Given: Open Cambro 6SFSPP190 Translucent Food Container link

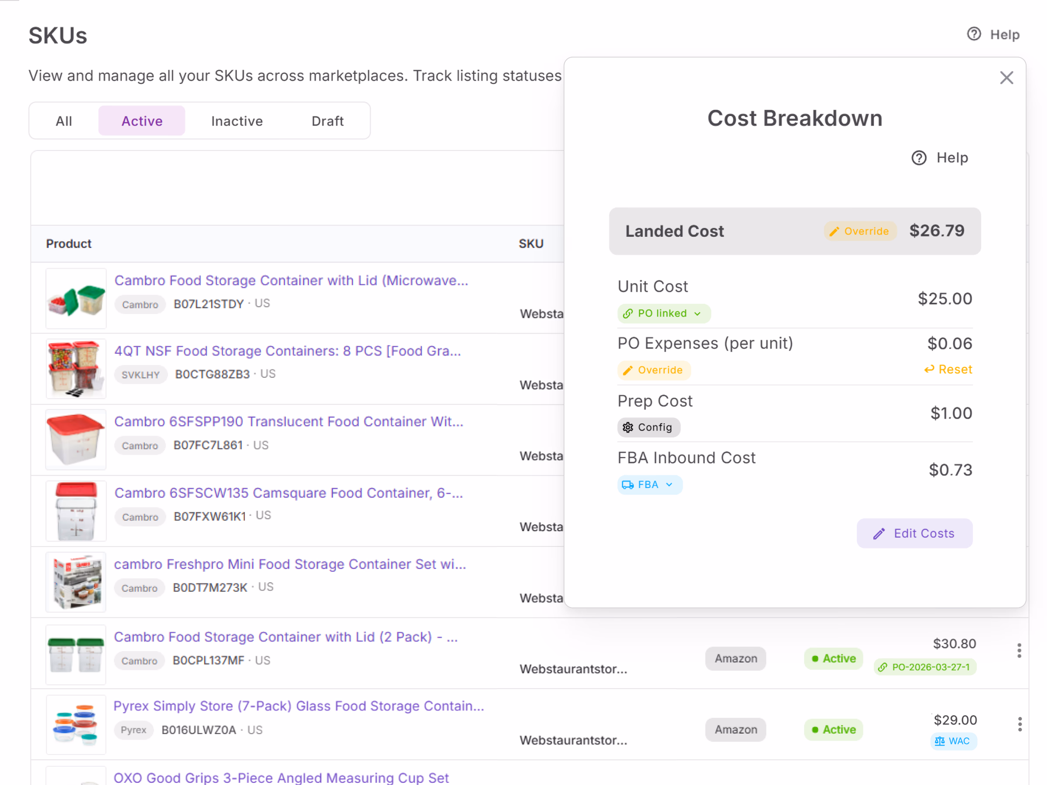Looking at the screenshot, I should (x=289, y=421).
